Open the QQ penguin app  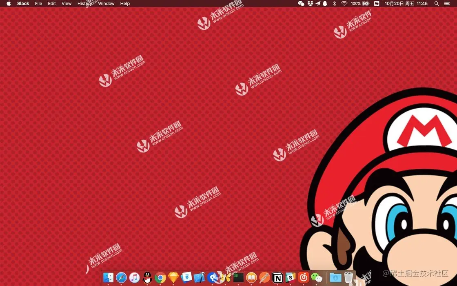147,277
